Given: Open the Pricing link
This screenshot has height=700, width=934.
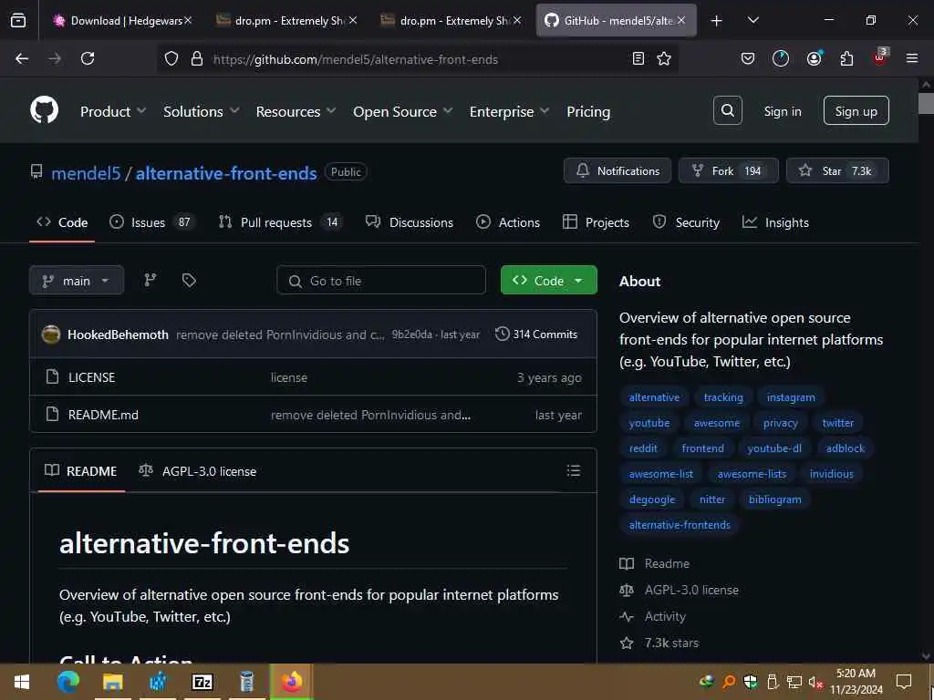Looking at the screenshot, I should click(588, 111).
